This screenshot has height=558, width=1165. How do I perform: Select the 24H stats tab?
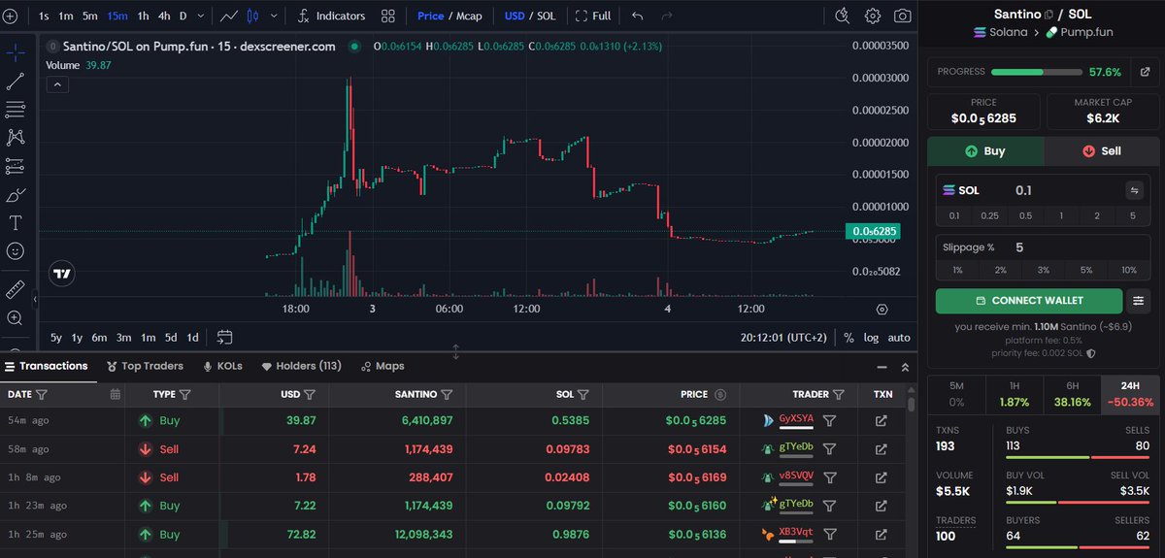click(1129, 393)
